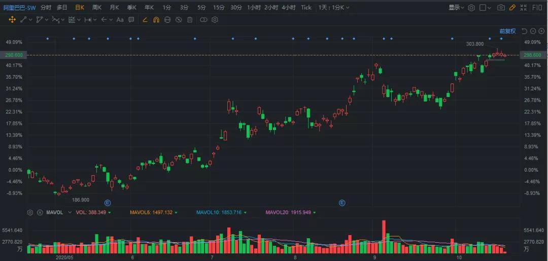Image resolution: width=548 pixels, height=261 pixels.
Task: Switch to the 分时 intraday tab
Action: tap(46, 8)
